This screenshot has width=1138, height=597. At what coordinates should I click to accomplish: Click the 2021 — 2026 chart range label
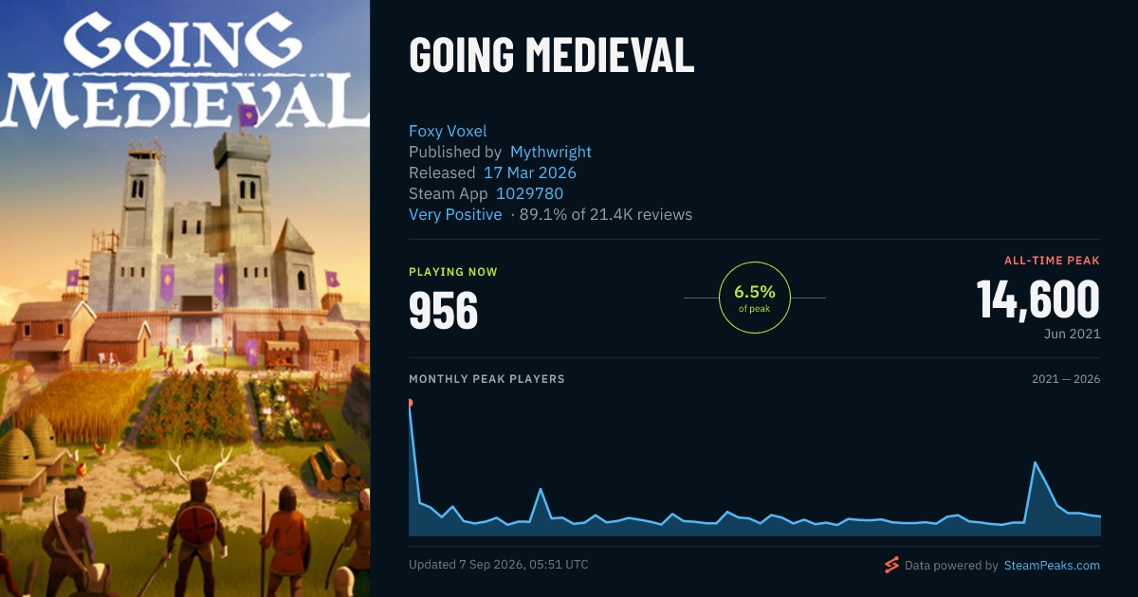coord(1066,379)
